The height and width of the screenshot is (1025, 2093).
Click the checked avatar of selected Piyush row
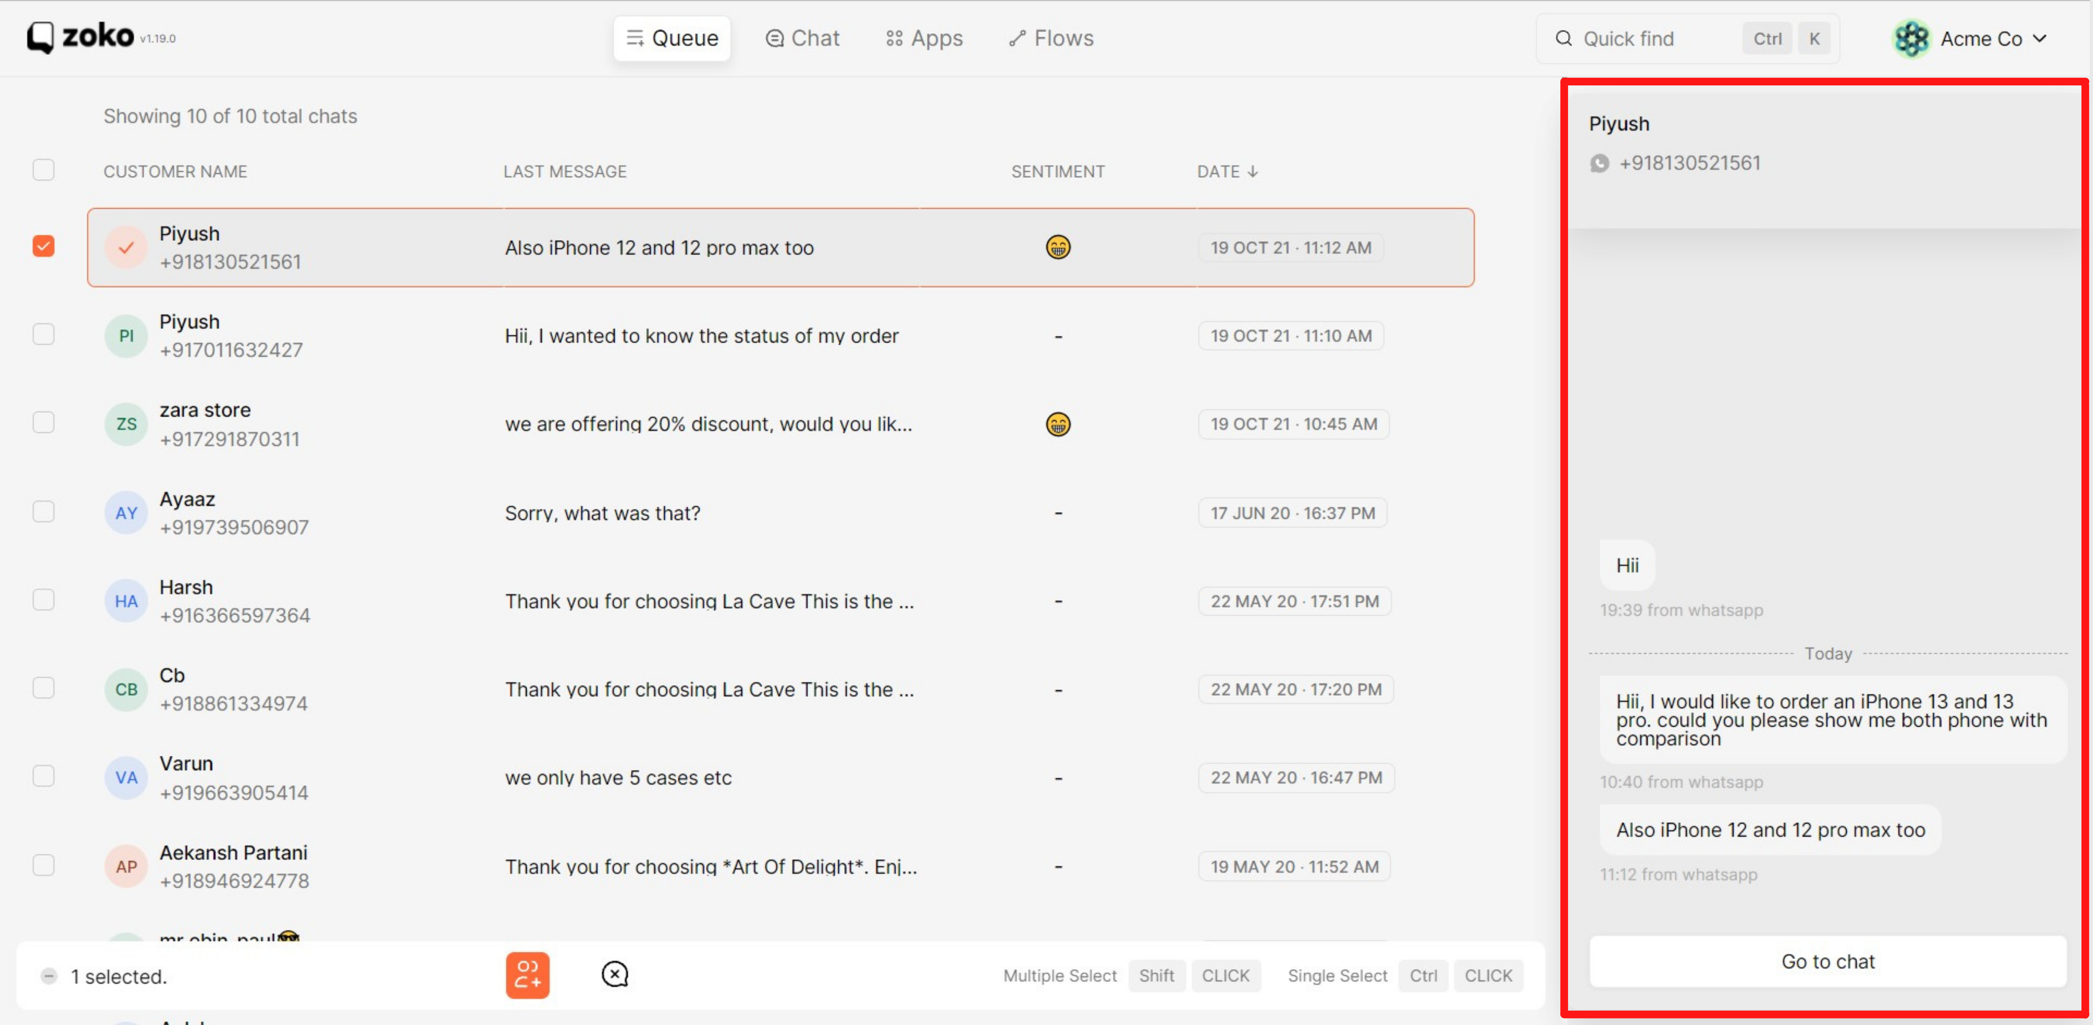point(126,247)
